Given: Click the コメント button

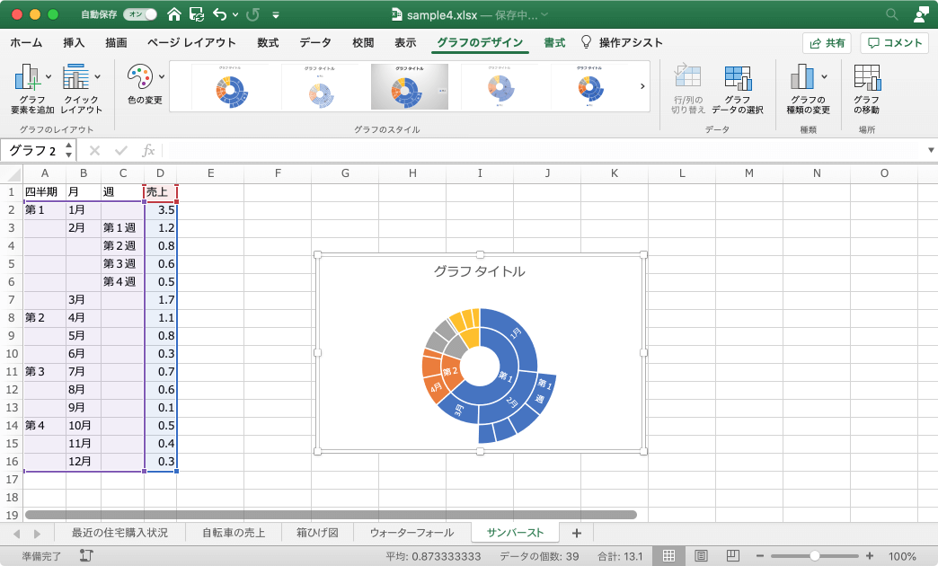Looking at the screenshot, I should (894, 43).
